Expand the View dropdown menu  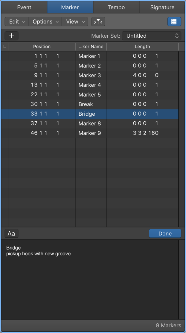[75, 22]
